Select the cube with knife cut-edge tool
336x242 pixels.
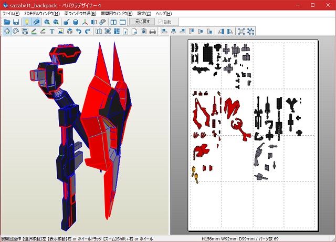click(67, 22)
